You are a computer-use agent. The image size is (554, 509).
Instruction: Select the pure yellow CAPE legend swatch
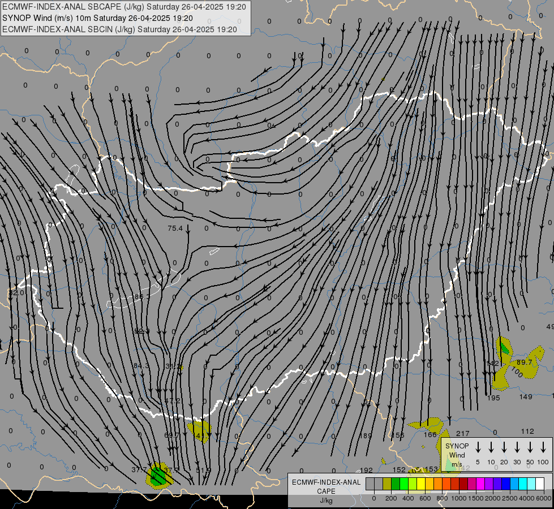[421, 484]
